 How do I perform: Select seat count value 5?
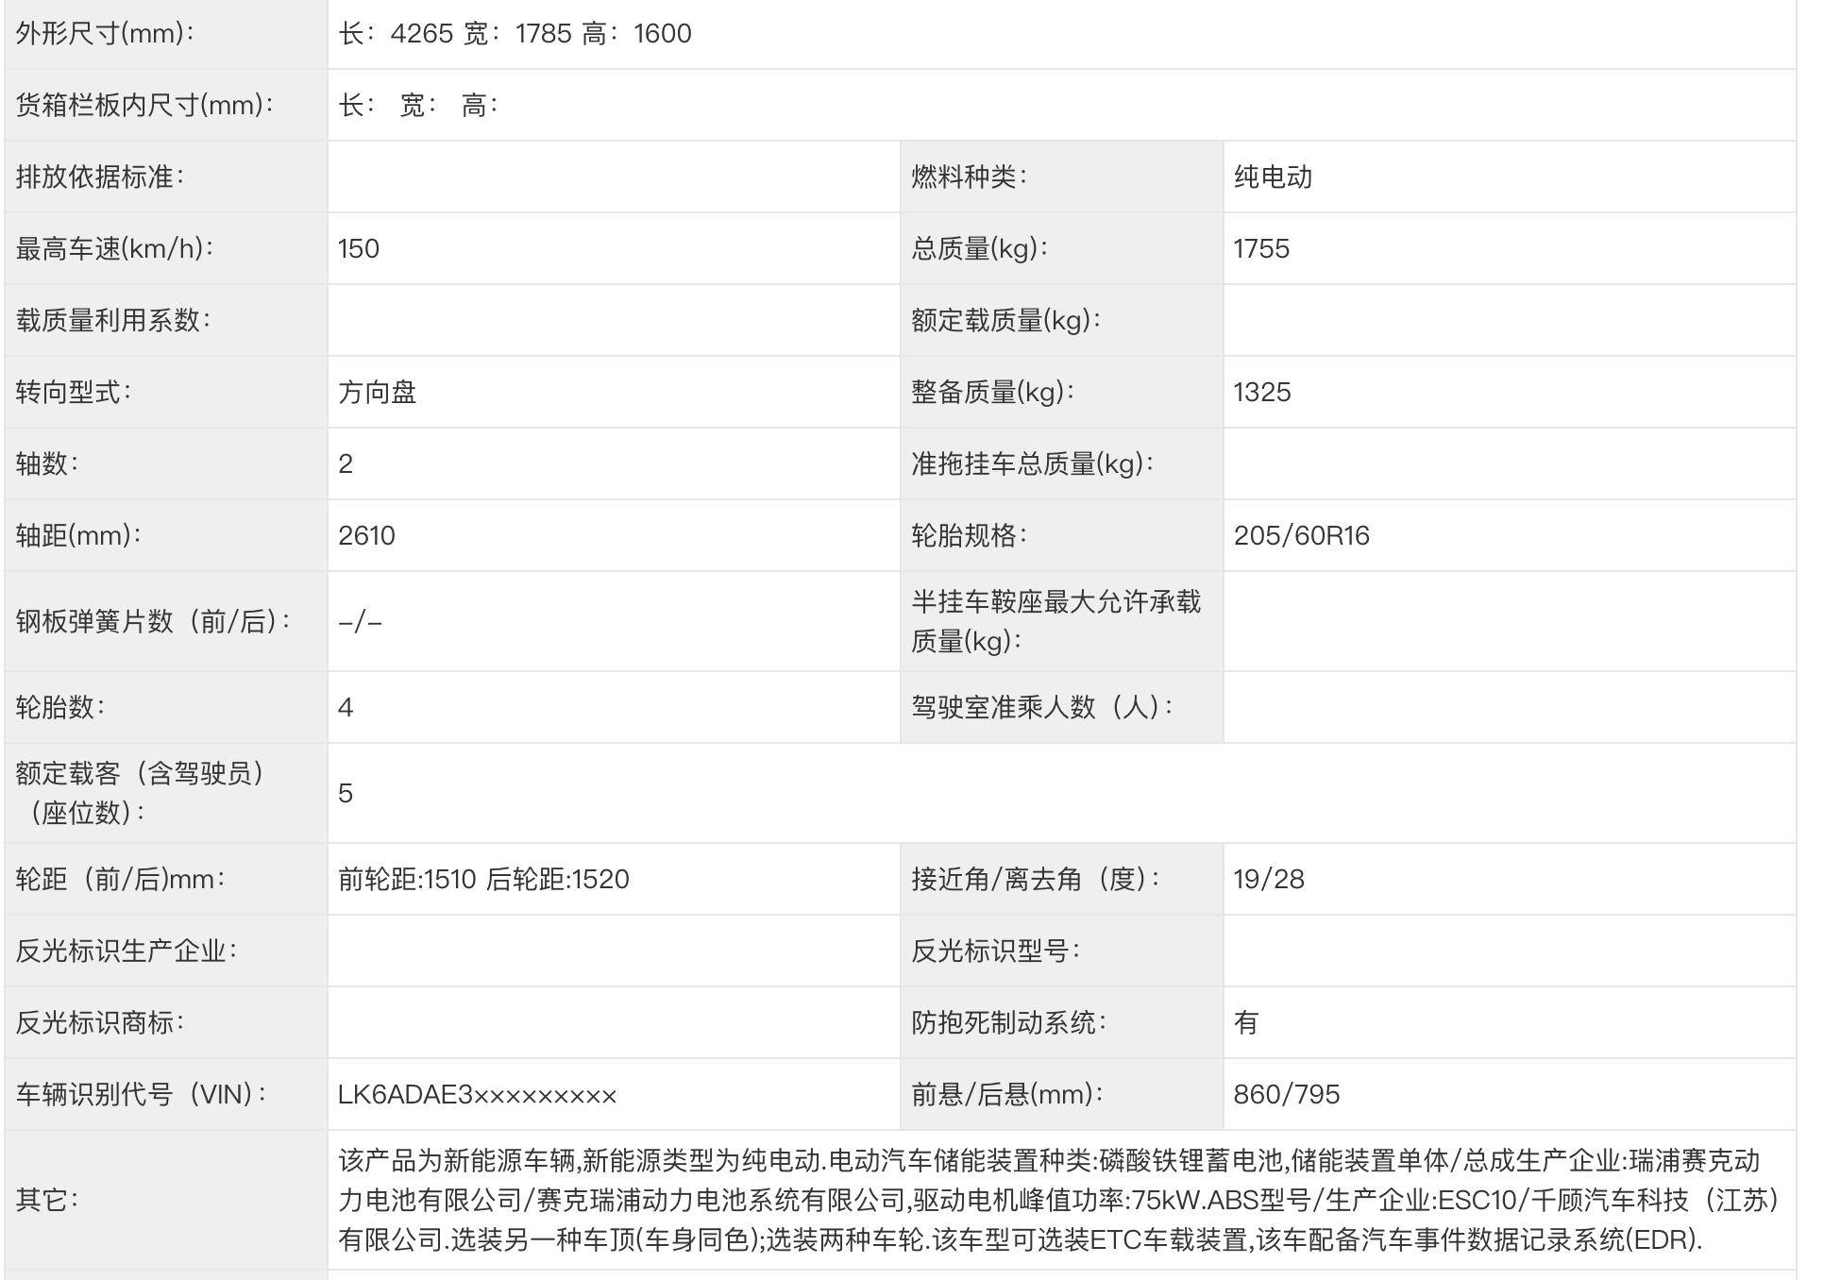346,793
